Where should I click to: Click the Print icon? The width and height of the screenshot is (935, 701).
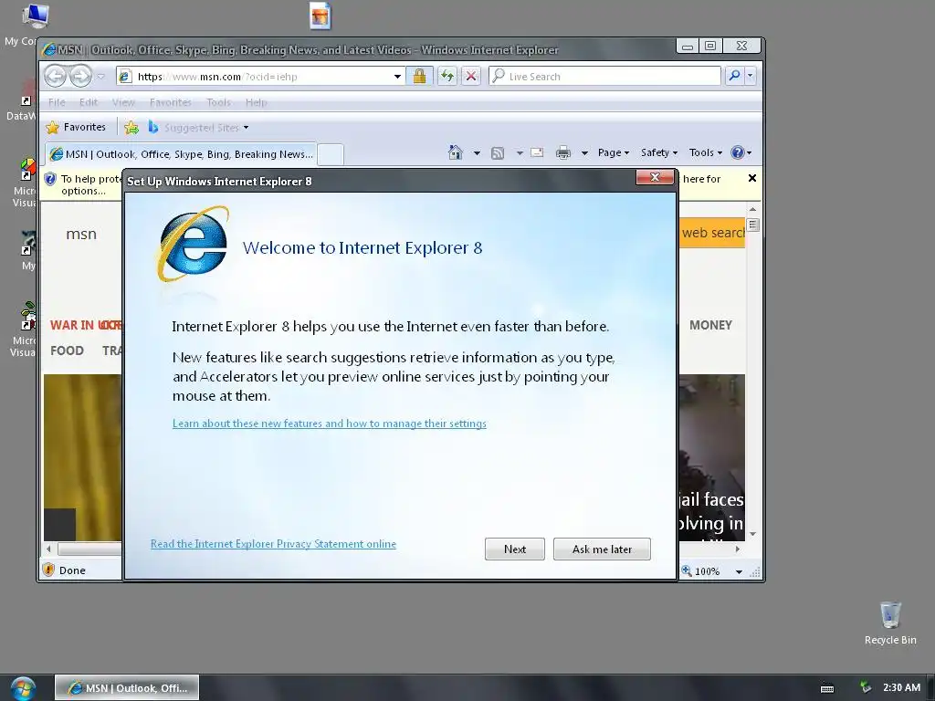562,153
